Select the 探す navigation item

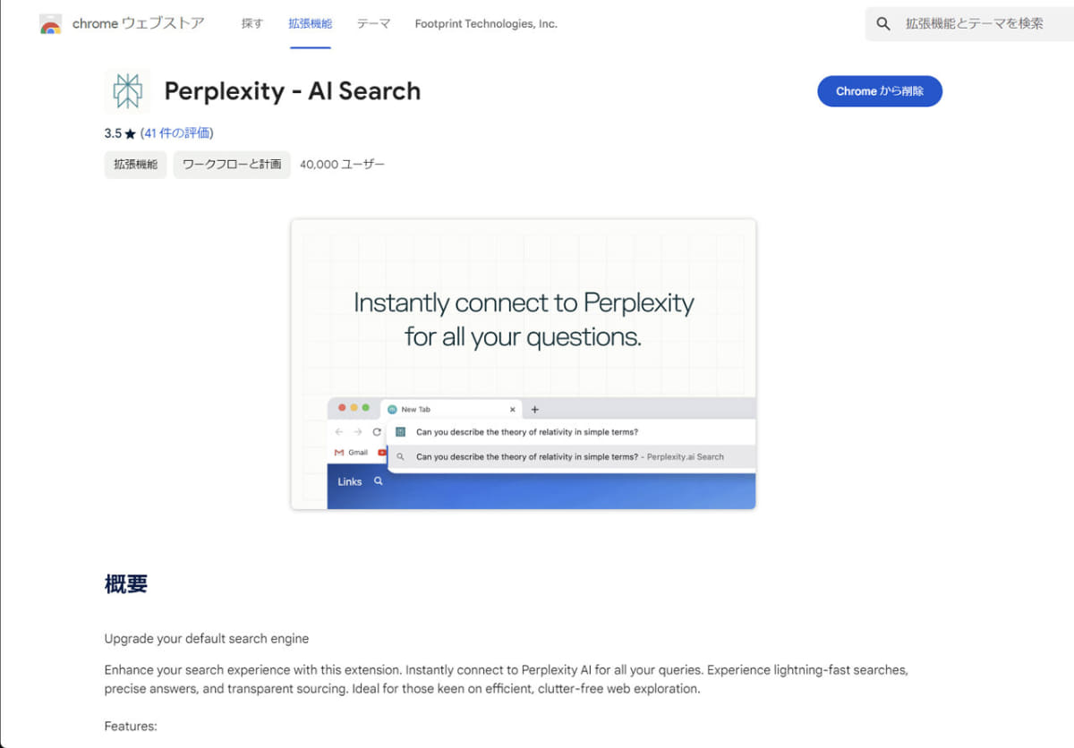251,24
